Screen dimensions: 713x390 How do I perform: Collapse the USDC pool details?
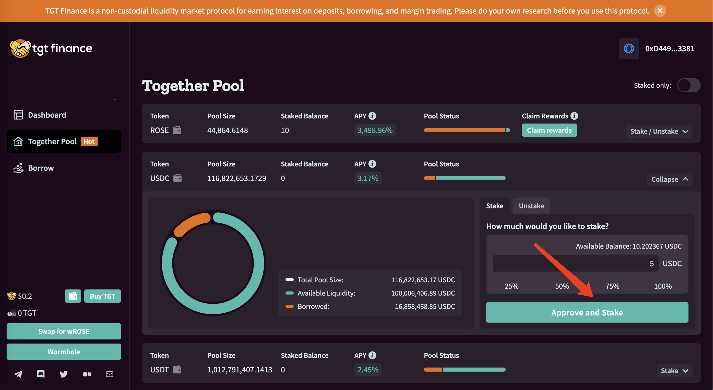coord(670,179)
